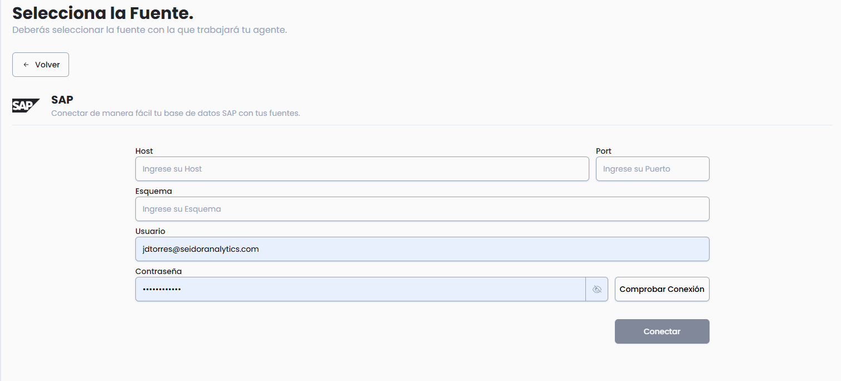The image size is (841, 381).
Task: Click the Conectar button
Action: (662, 331)
